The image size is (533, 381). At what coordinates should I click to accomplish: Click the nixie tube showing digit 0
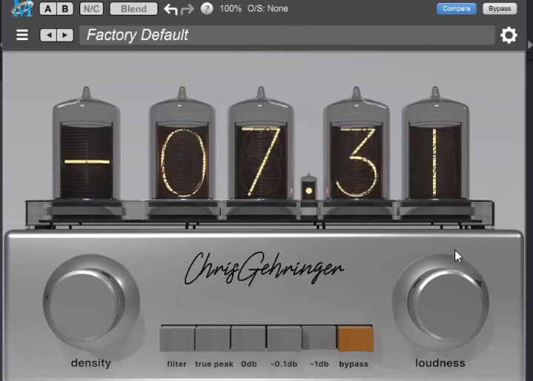click(182, 144)
